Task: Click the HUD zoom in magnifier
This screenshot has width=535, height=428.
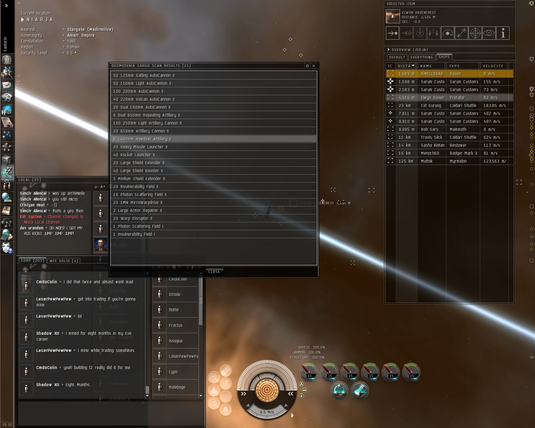Action: pos(213,377)
